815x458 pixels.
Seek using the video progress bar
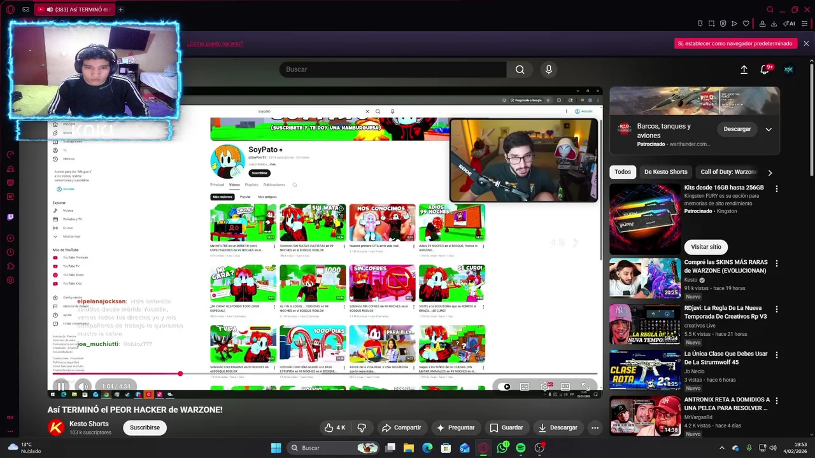(x=324, y=373)
